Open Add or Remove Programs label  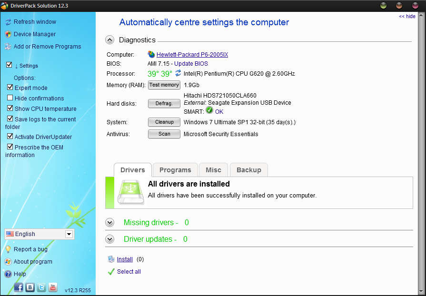click(x=47, y=47)
